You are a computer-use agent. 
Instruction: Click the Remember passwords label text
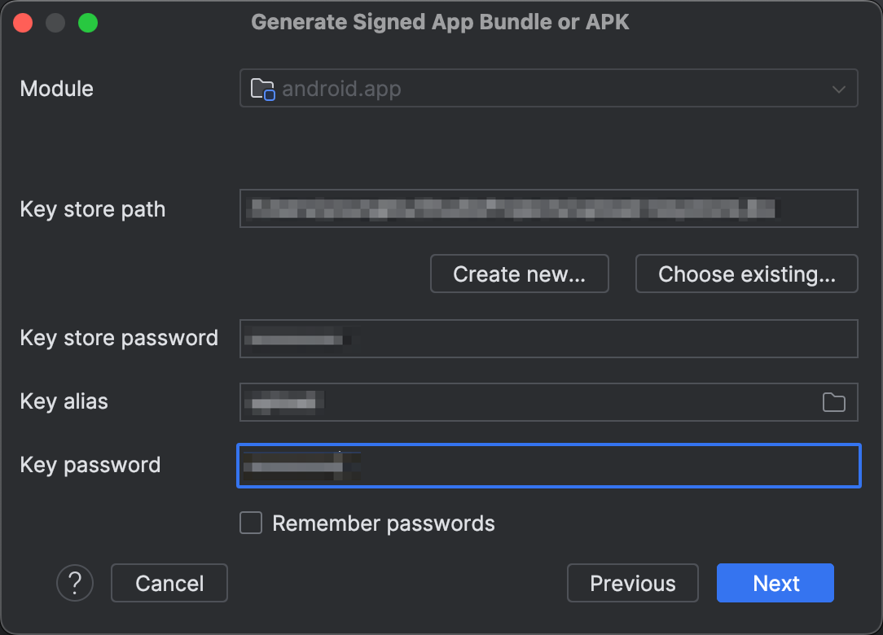point(383,523)
